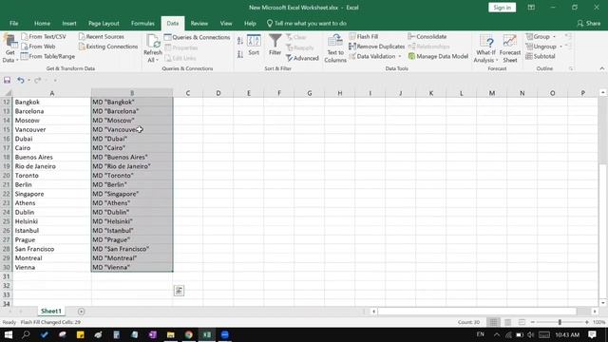Open the Ungroup dropdown arrow
Screen dimensions: 608x342
tap(560, 47)
